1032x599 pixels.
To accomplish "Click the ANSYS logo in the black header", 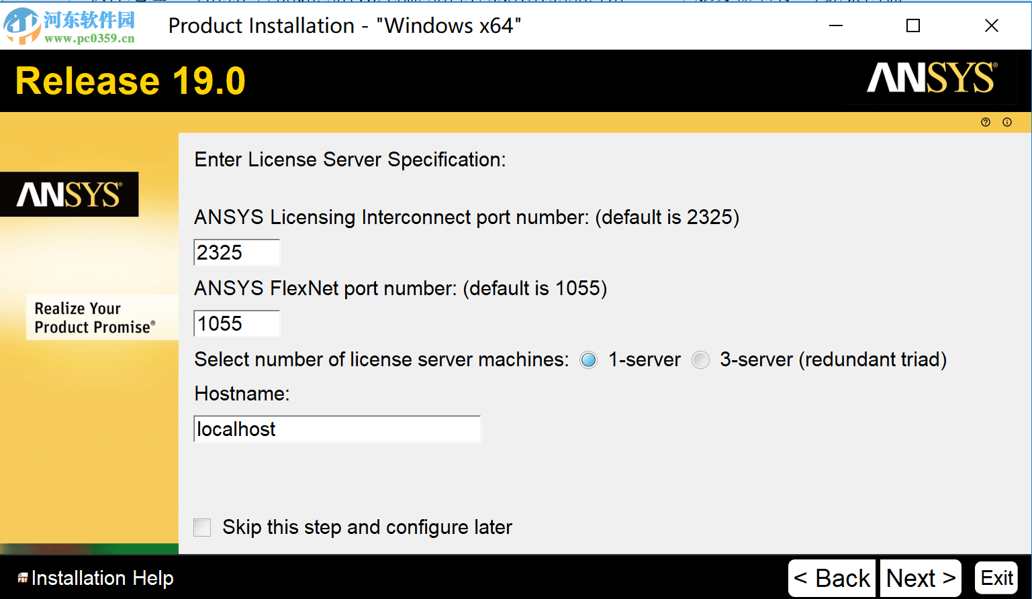I will tap(931, 78).
